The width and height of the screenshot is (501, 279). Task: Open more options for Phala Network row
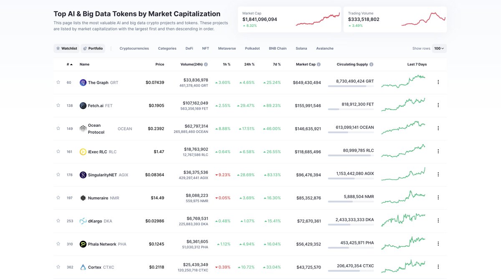tap(438, 244)
